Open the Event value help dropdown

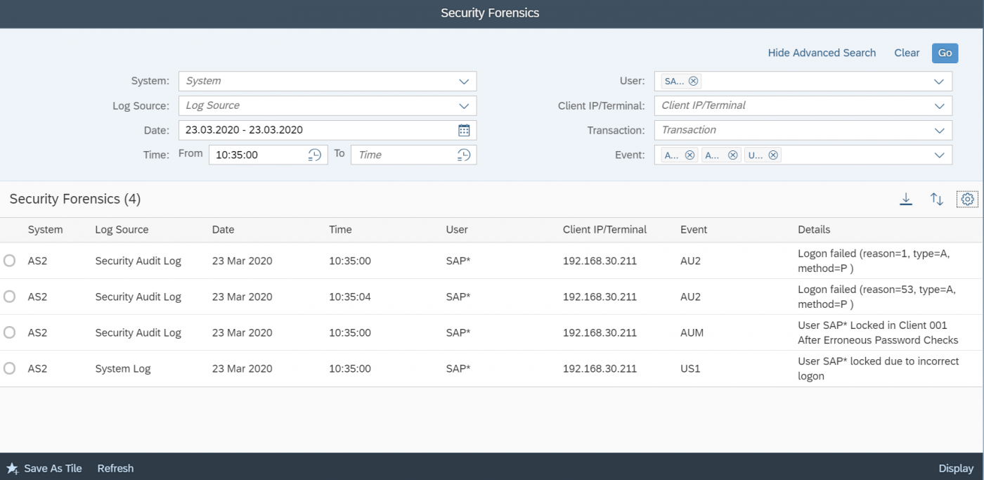pos(940,154)
